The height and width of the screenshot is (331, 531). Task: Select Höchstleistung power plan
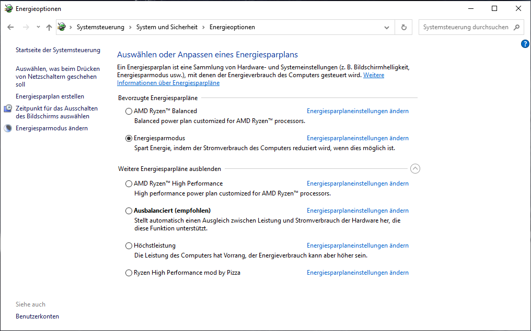(x=129, y=246)
